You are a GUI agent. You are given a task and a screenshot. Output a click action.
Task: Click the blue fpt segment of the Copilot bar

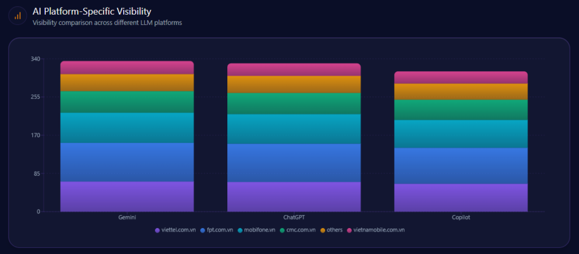(x=461, y=165)
